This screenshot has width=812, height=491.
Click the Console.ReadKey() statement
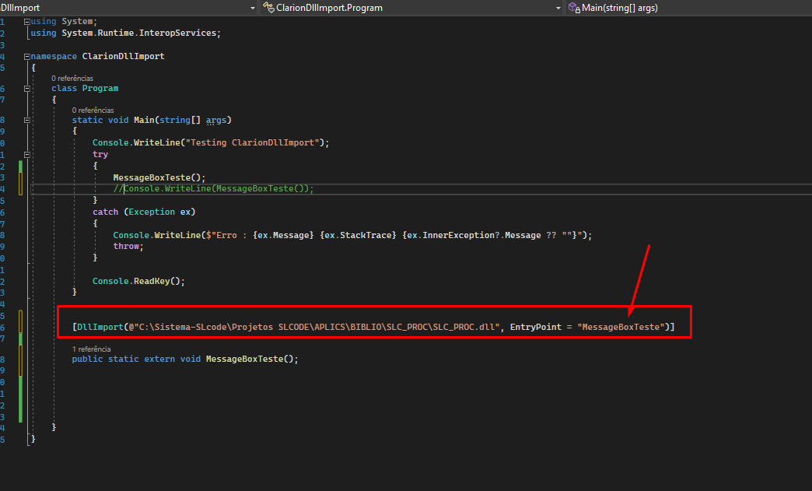[138, 281]
